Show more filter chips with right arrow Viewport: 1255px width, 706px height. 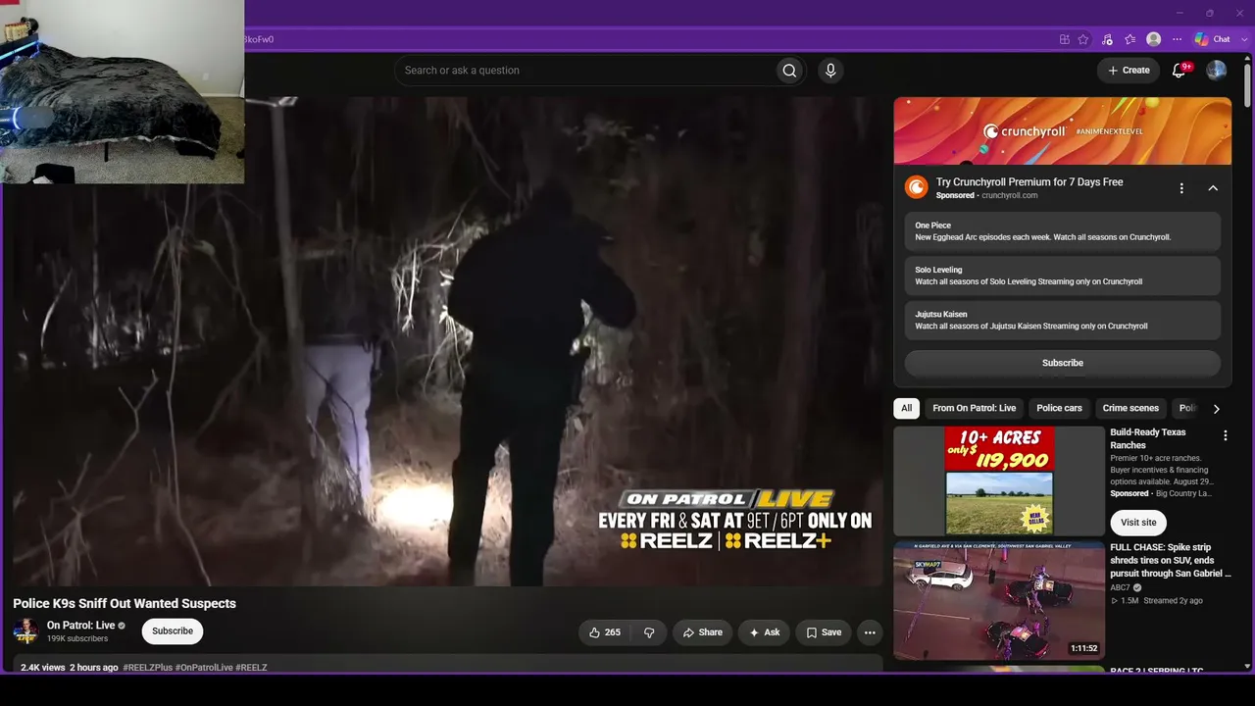1216,409
